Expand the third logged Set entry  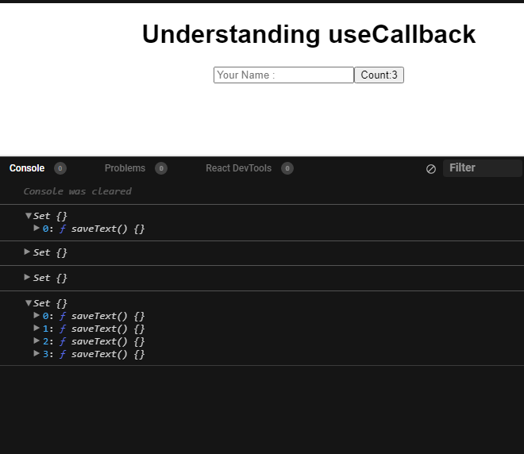point(29,278)
